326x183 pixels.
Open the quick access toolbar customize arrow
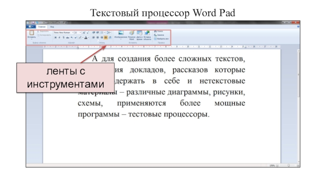click(x=44, y=23)
